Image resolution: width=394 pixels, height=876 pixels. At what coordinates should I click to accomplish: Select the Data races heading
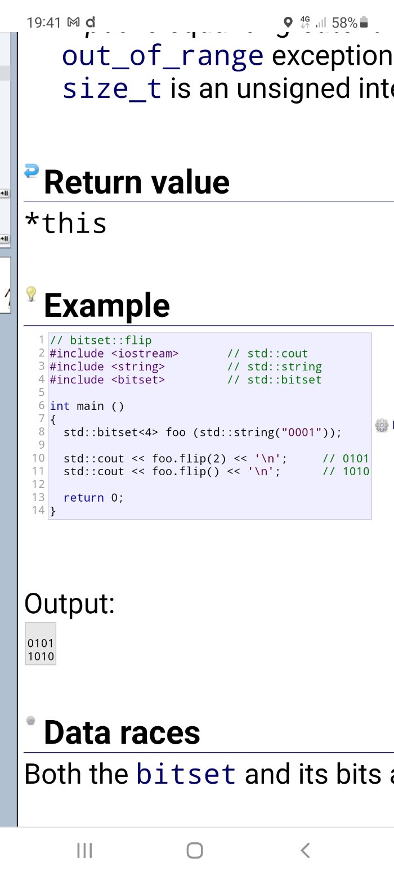click(x=122, y=732)
